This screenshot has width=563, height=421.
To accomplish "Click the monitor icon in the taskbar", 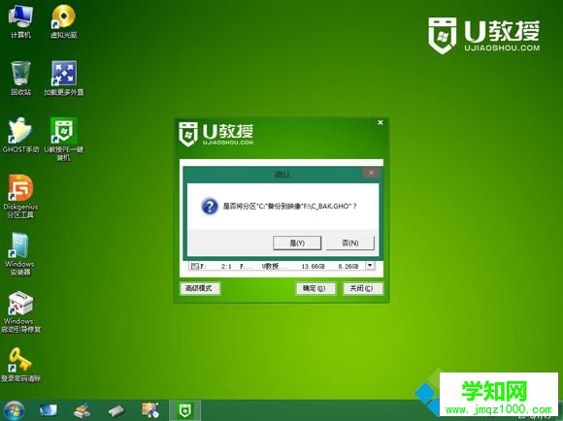I will pos(49,411).
